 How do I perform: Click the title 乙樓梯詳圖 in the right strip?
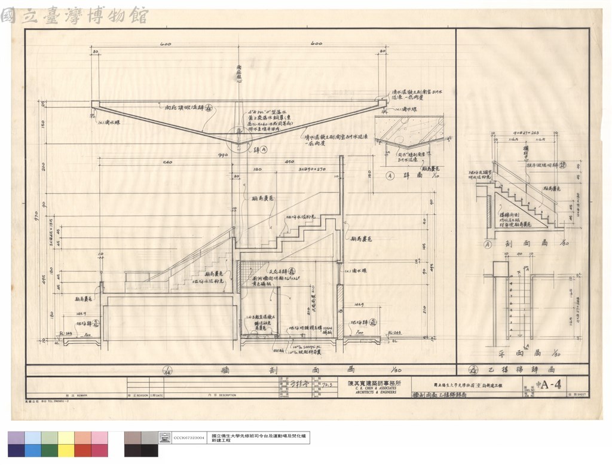[x=521, y=369]
